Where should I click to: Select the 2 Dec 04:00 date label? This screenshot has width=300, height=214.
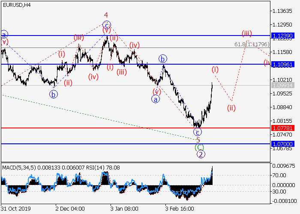tap(70, 208)
